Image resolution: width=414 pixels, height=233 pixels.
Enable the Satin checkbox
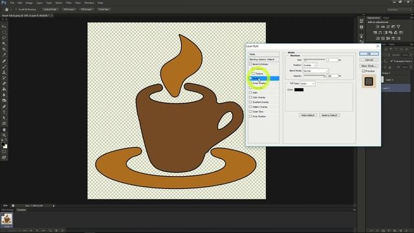[x=250, y=93]
